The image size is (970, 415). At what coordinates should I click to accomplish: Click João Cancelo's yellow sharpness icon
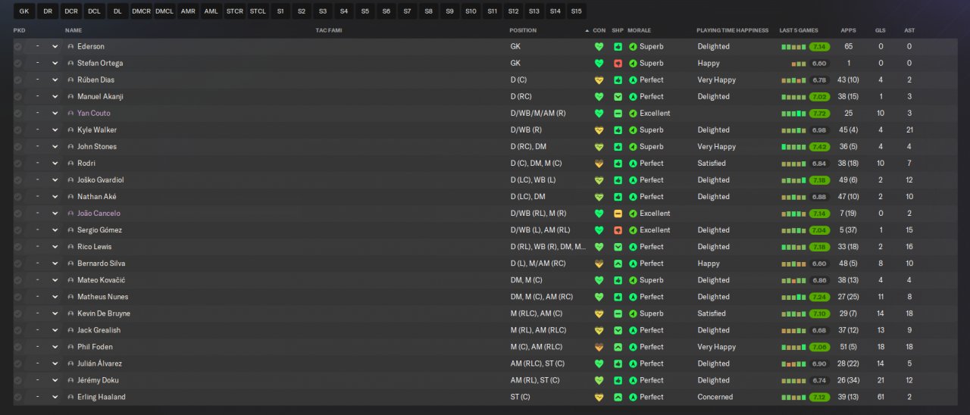tap(618, 213)
